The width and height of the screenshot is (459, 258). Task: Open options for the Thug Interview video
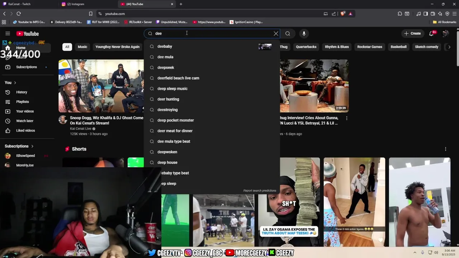click(x=346, y=118)
